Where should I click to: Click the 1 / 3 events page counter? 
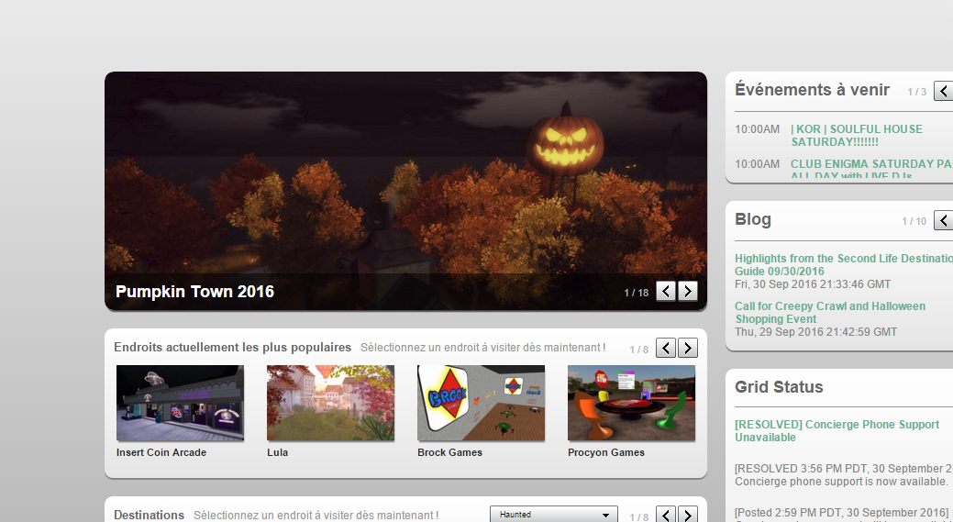(916, 93)
